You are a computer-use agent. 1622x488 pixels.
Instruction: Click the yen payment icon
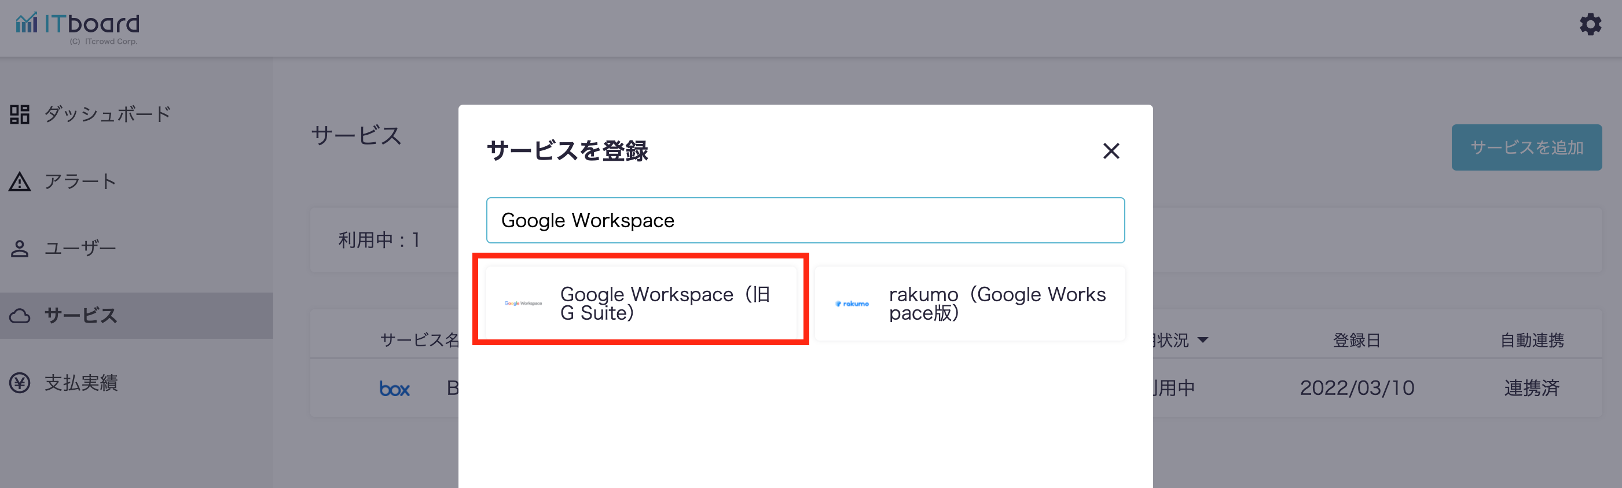(x=20, y=383)
